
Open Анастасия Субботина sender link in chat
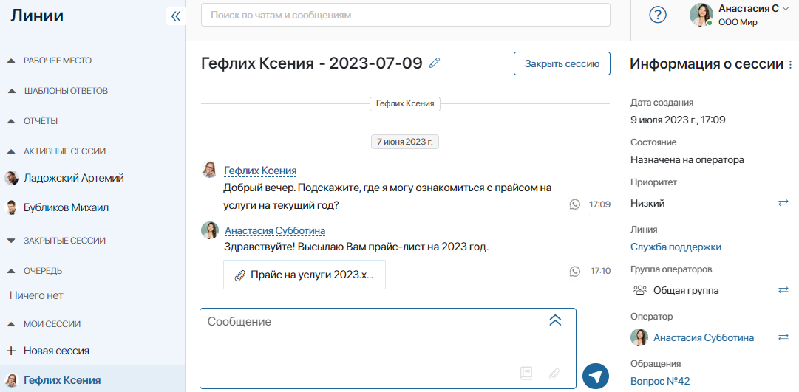point(275,230)
